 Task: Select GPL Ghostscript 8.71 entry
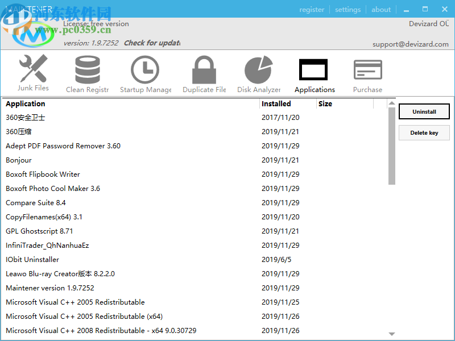tap(39, 231)
